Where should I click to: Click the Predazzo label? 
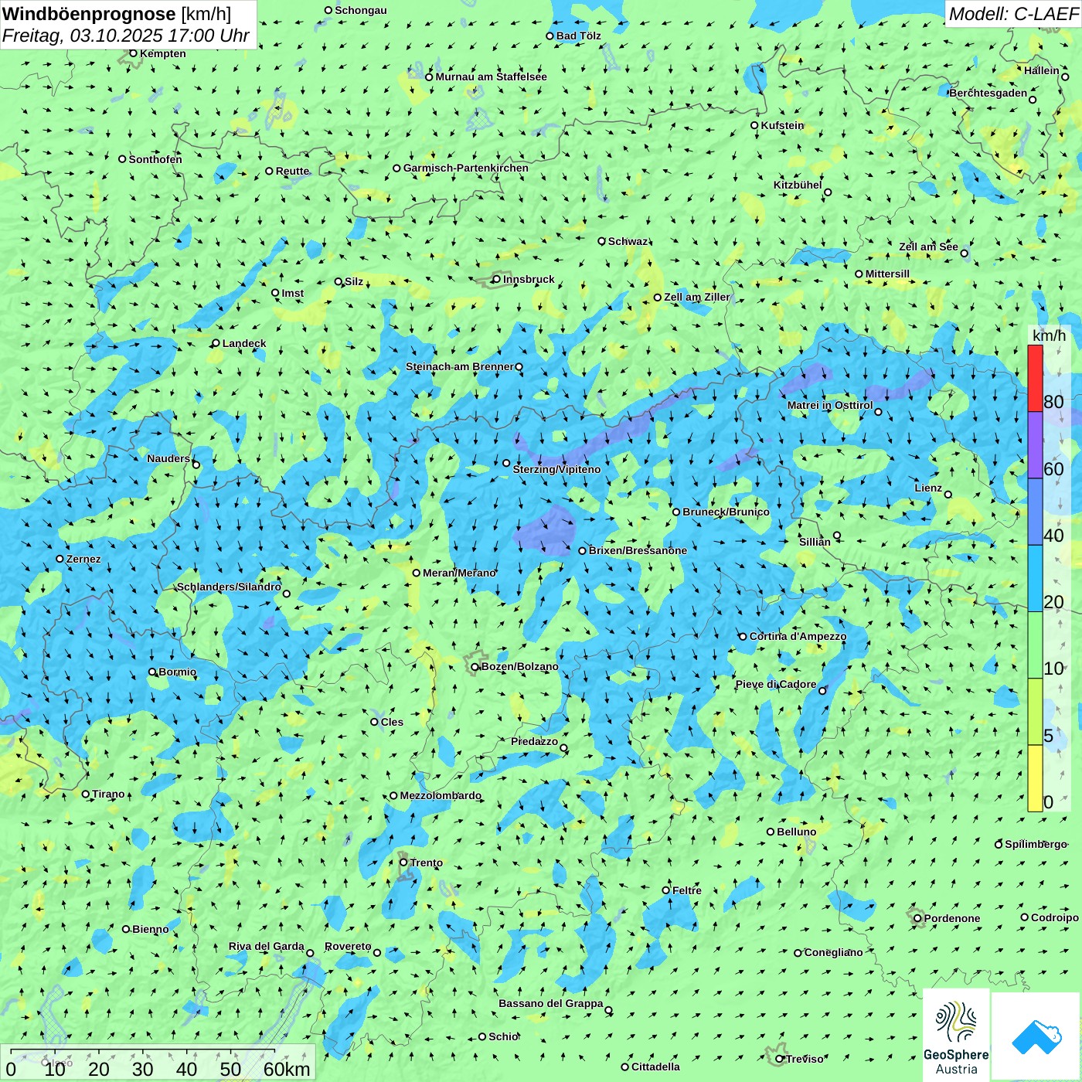click(x=534, y=741)
